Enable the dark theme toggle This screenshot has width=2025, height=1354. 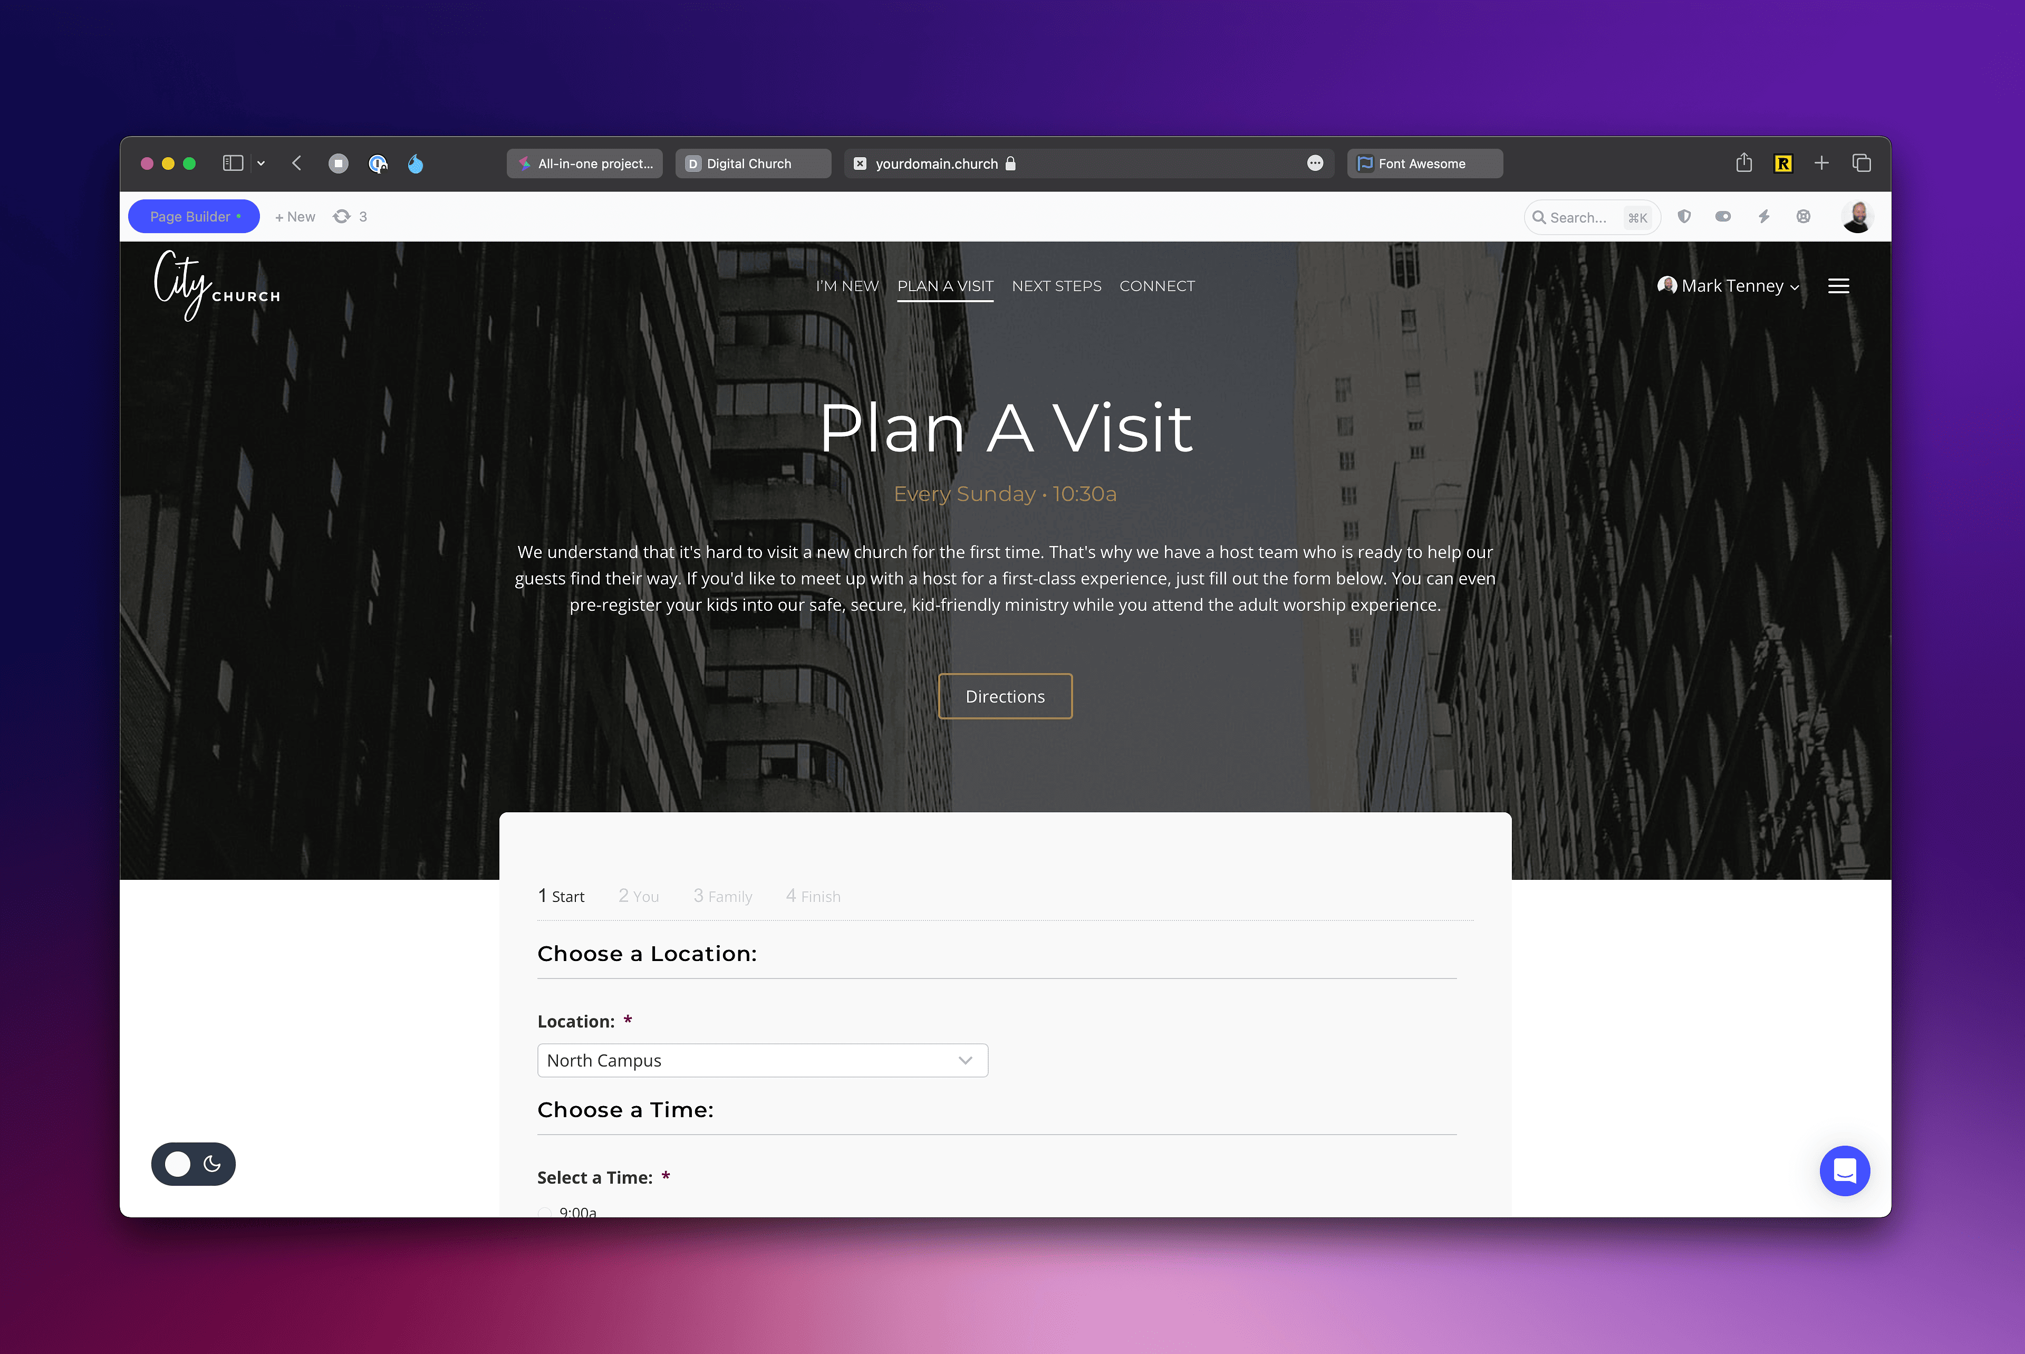point(211,1162)
